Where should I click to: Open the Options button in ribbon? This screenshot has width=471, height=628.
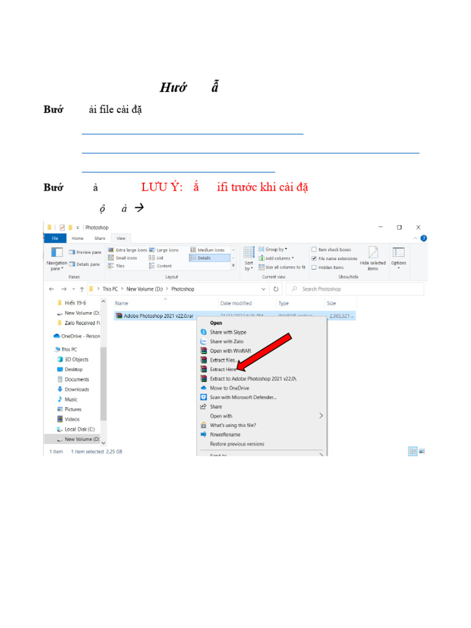pyautogui.click(x=399, y=258)
